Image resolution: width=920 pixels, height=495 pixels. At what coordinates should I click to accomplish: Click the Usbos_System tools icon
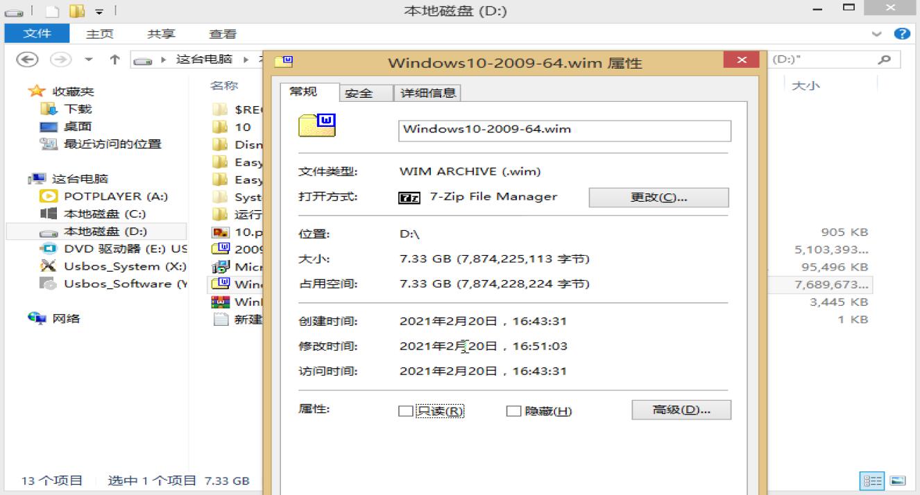48,266
